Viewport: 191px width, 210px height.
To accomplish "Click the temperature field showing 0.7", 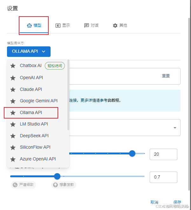I will coord(163,177).
